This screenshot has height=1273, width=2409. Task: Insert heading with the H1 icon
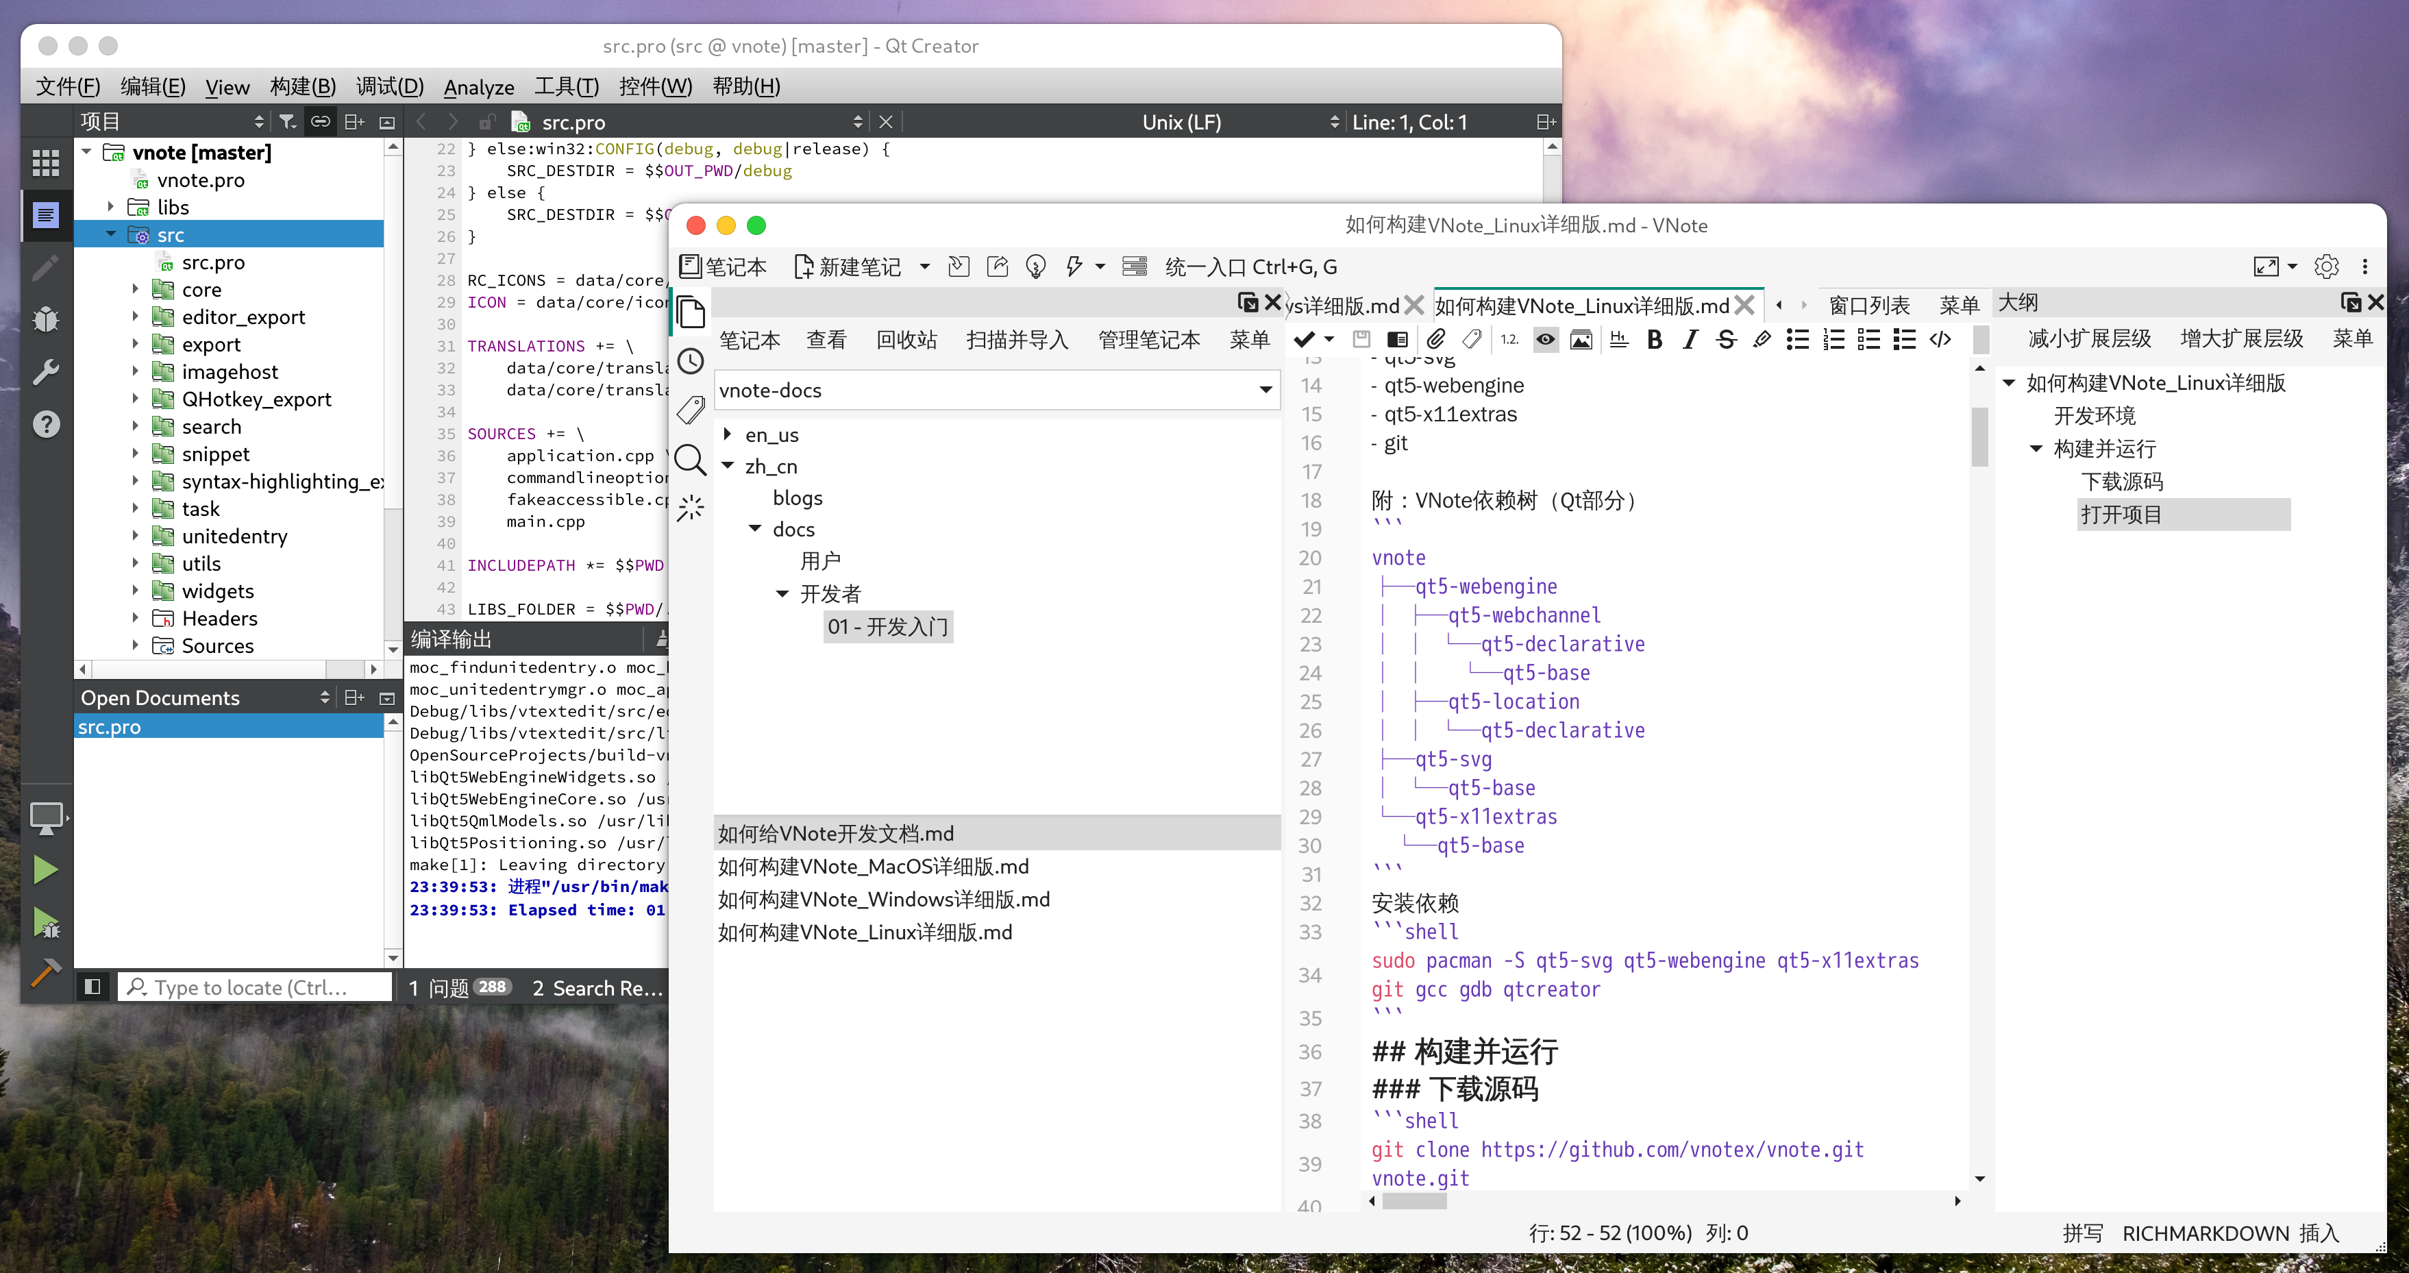point(1619,340)
